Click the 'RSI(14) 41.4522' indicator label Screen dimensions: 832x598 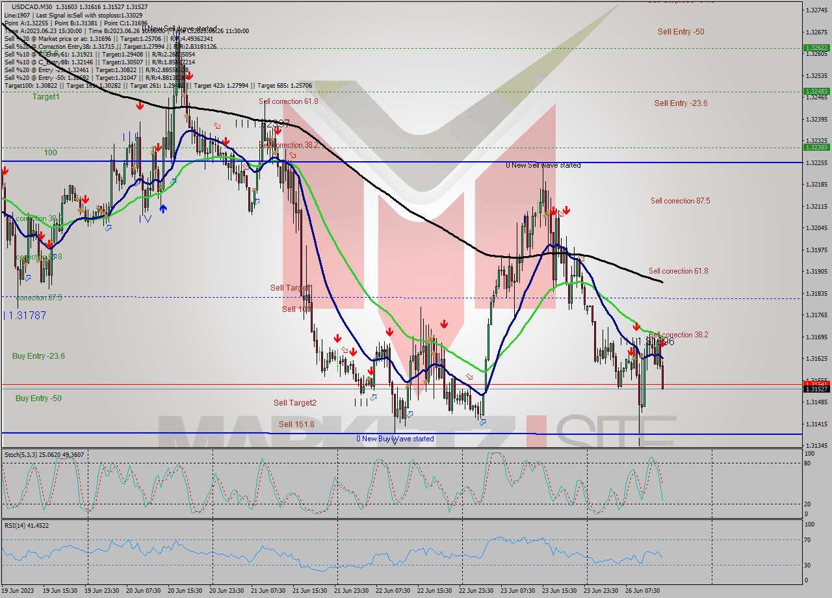[x=27, y=525]
